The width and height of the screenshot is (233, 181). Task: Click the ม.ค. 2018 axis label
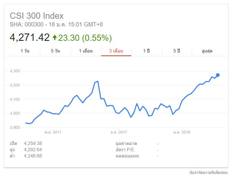182,132
